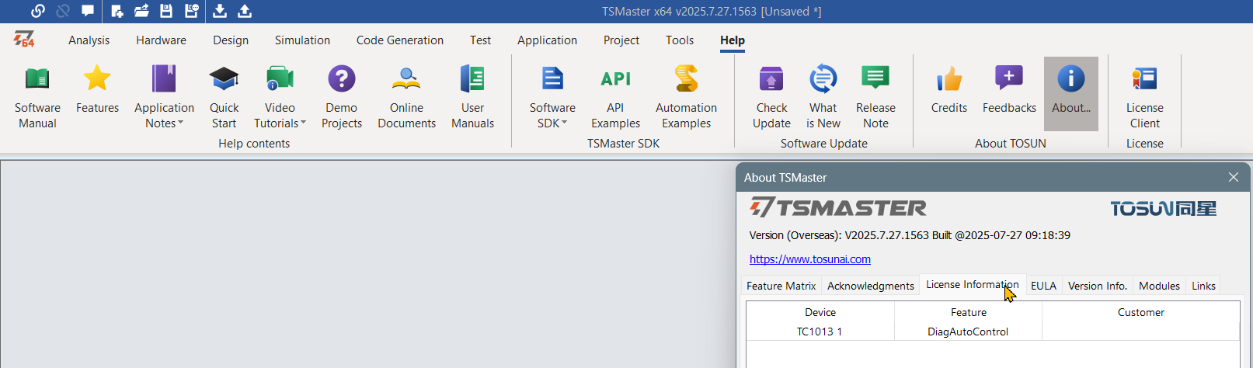
Task: Click the Device column header
Action: coord(820,312)
